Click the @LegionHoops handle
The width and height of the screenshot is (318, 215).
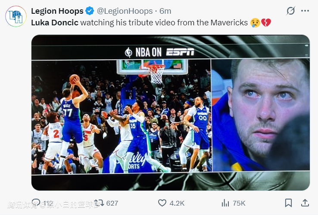click(x=125, y=11)
